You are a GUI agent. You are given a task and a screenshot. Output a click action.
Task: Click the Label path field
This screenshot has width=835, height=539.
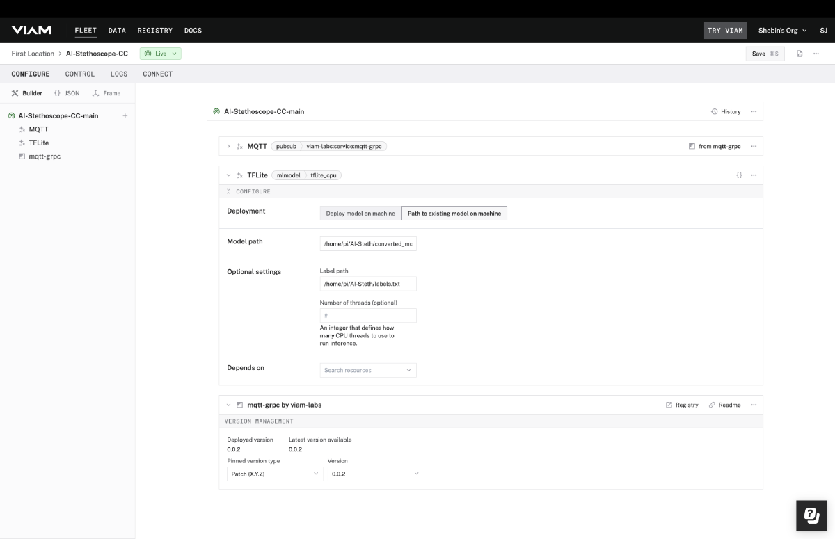click(x=368, y=284)
